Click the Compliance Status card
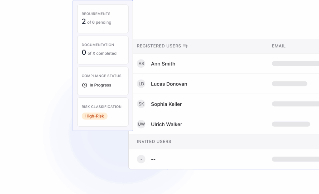Image resolution: width=319 pixels, height=194 pixels. 103,80
